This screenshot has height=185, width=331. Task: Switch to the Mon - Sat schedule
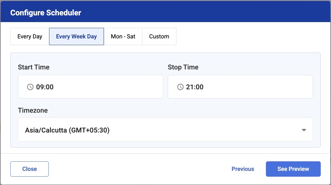(123, 36)
